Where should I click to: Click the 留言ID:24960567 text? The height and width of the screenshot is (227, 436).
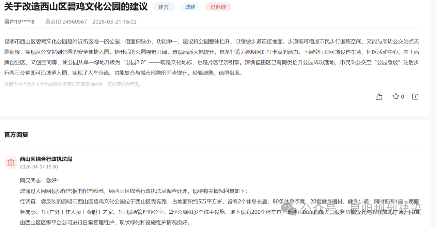tap(66, 22)
